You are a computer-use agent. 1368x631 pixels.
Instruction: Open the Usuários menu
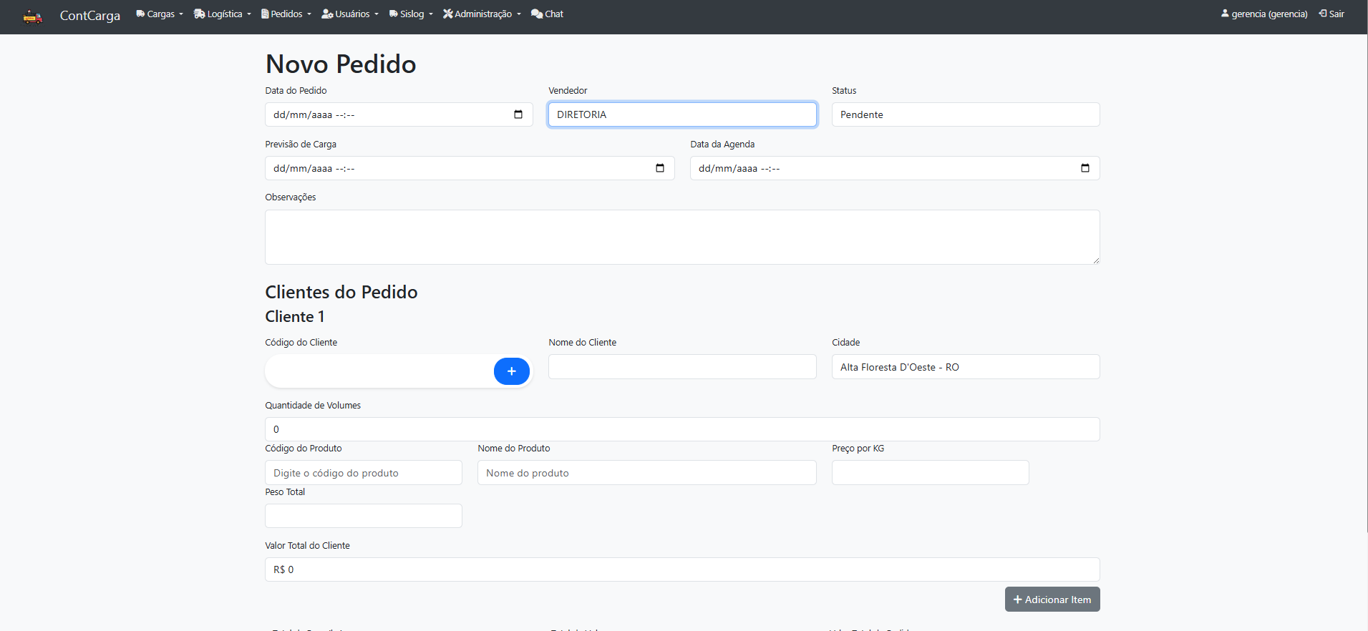(350, 14)
